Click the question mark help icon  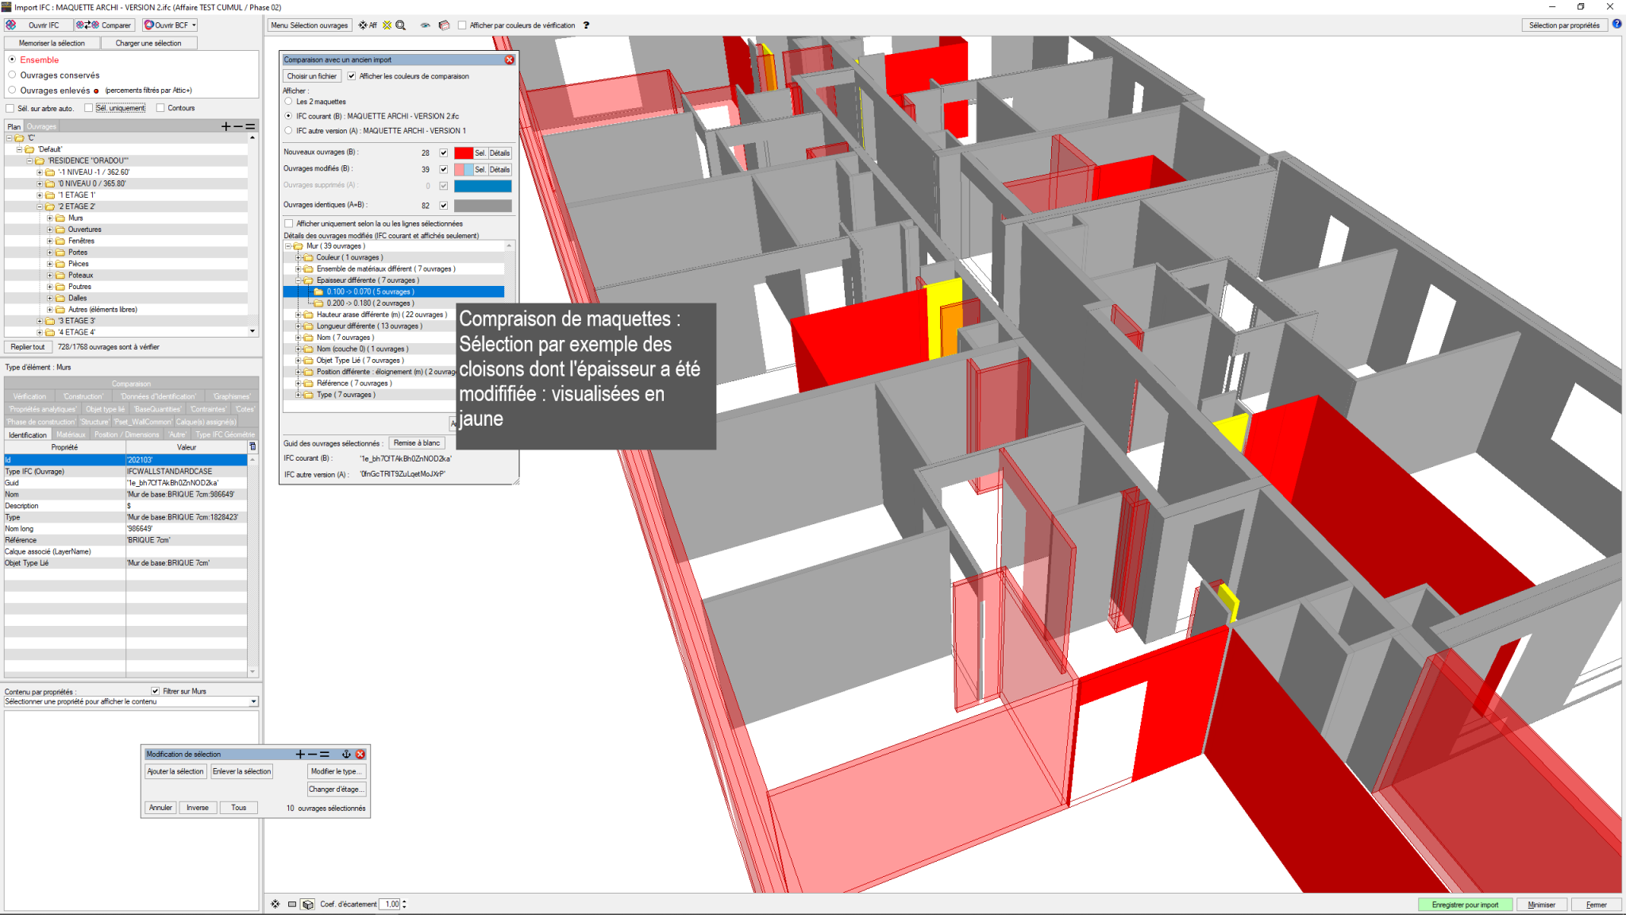point(587,25)
